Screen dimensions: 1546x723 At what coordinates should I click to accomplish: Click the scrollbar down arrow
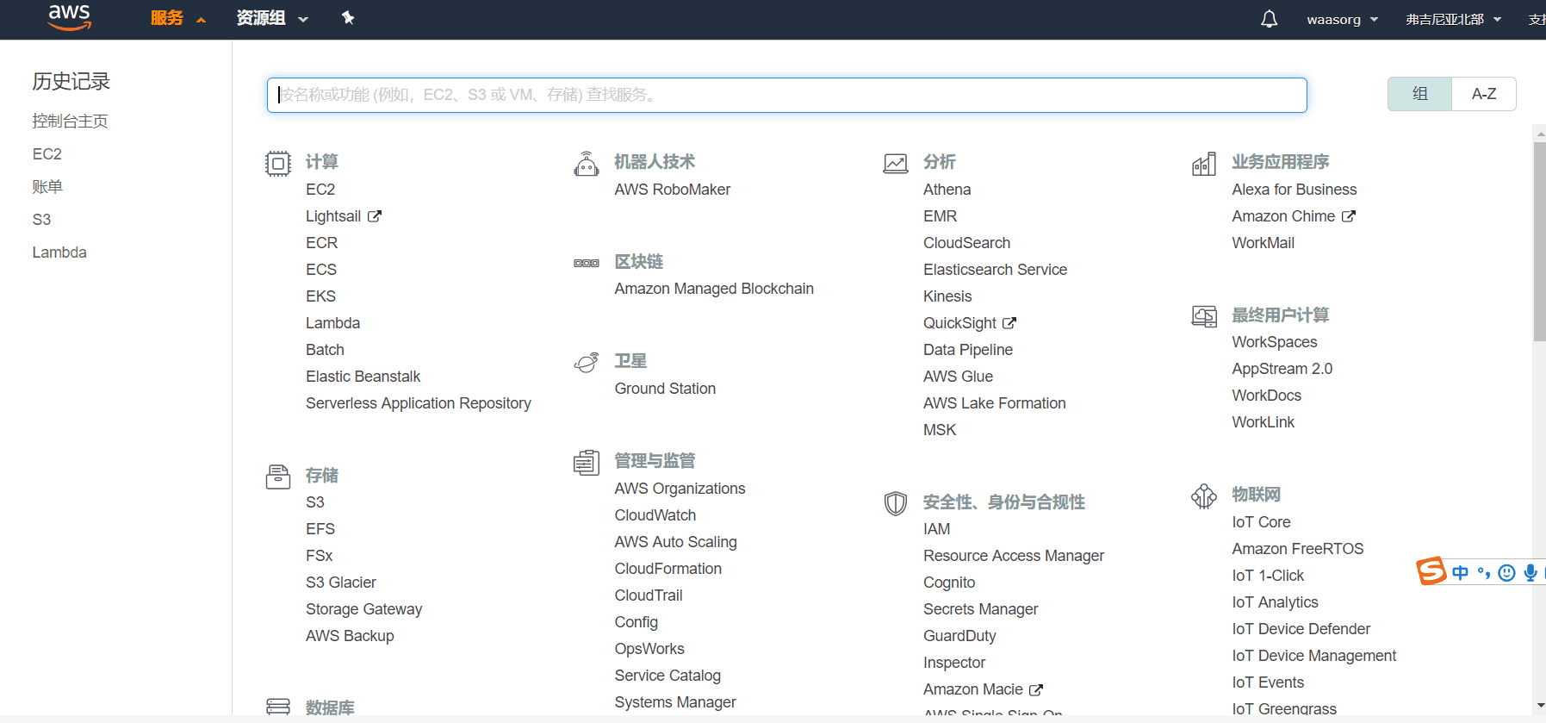1539,706
